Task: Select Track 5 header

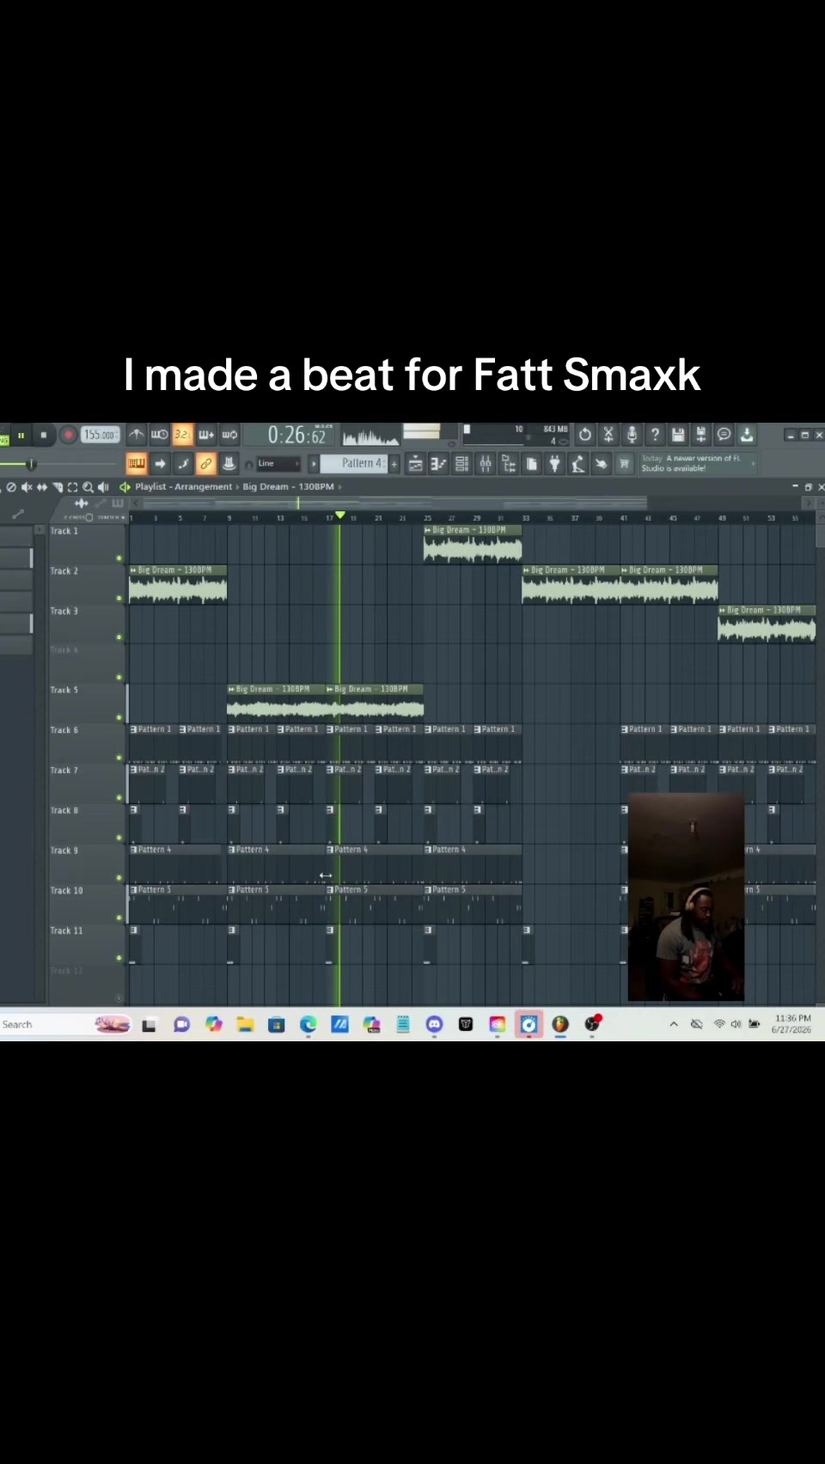Action: 86,702
